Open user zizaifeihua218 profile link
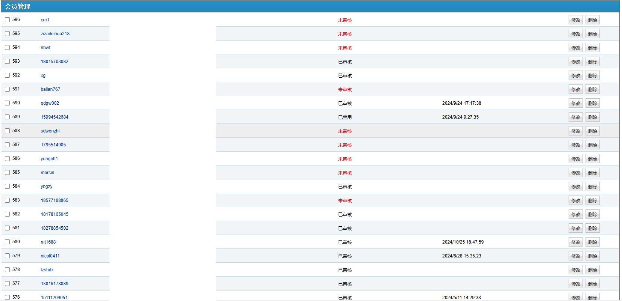This screenshot has width=622, height=301. click(55, 34)
